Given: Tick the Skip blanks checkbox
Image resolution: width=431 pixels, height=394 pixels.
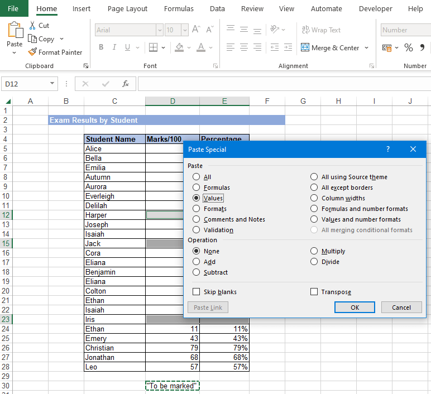Looking at the screenshot, I should tap(196, 292).
